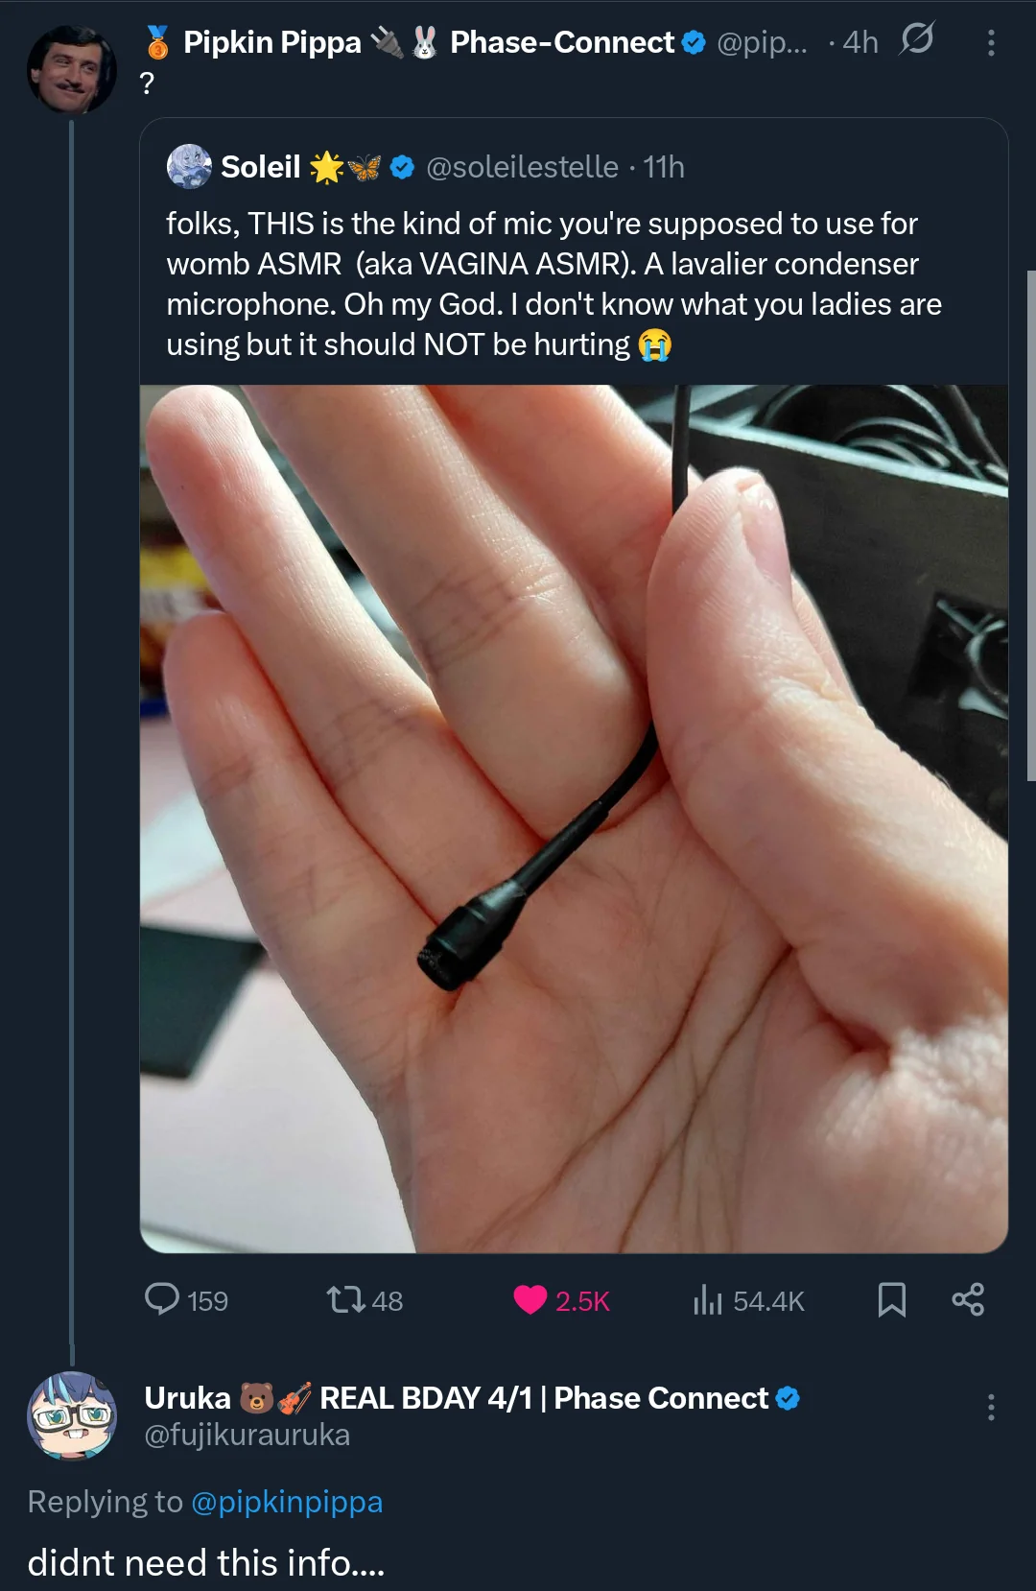Click the Uruka display name

[x=187, y=1398]
